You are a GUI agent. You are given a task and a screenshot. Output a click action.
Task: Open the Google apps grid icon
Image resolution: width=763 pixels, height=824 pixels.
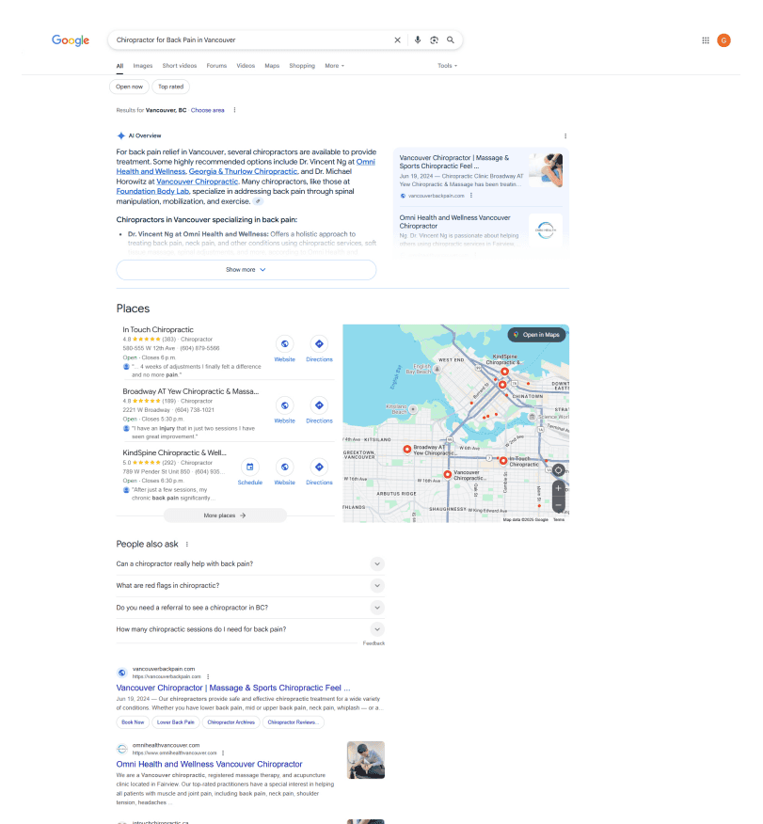coord(705,40)
